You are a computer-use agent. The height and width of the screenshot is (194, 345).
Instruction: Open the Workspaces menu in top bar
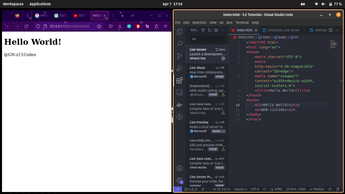[13, 4]
